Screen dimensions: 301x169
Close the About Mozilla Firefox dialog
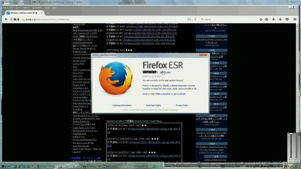[x=203, y=55]
